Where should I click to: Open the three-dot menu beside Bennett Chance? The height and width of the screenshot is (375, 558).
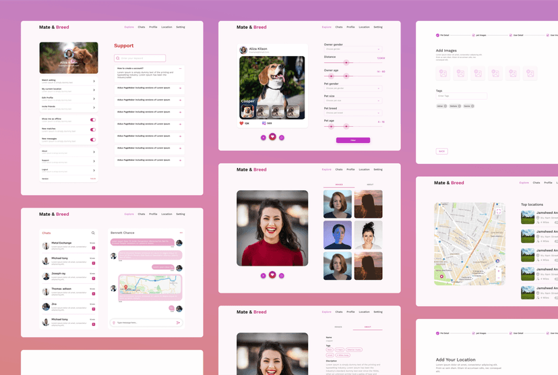pyautogui.click(x=181, y=233)
